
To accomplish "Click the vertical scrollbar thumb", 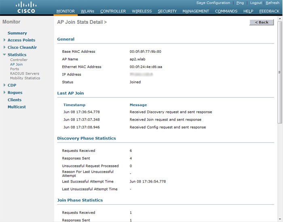I will click(280, 72).
